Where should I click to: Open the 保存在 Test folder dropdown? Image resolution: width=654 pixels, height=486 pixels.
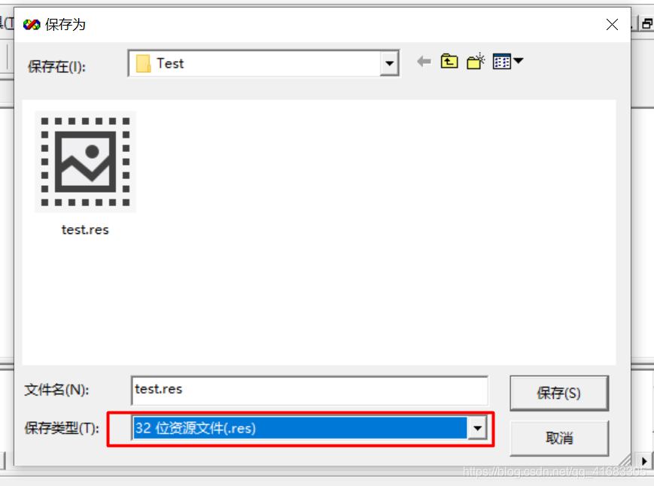[x=264, y=63]
